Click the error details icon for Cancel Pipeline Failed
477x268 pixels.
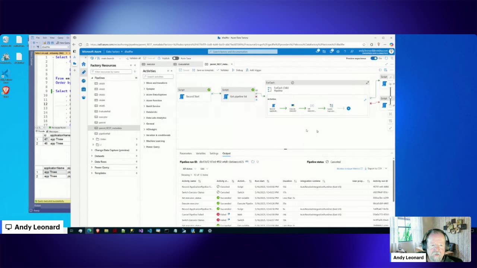229,214
